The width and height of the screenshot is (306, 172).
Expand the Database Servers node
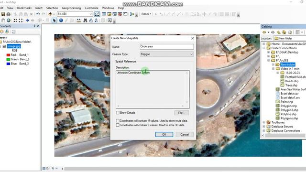(264, 127)
